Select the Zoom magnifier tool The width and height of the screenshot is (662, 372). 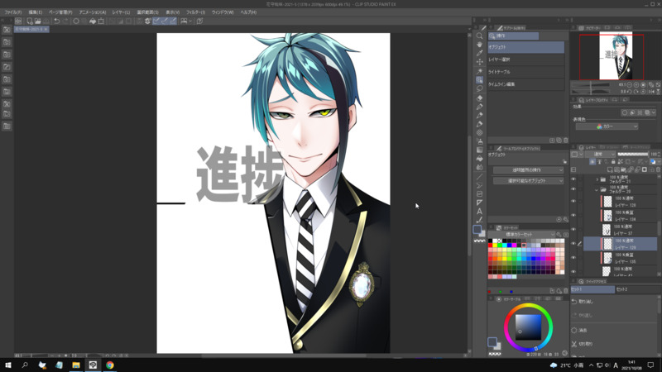tap(480, 36)
